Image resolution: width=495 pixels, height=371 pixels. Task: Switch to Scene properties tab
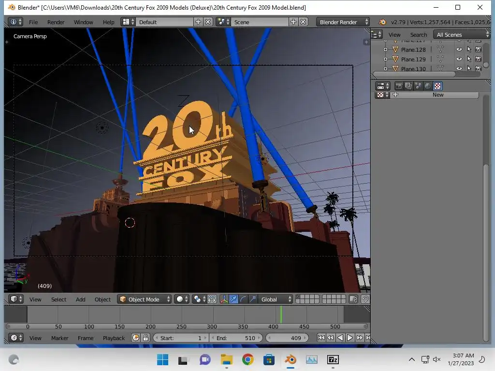(418, 86)
